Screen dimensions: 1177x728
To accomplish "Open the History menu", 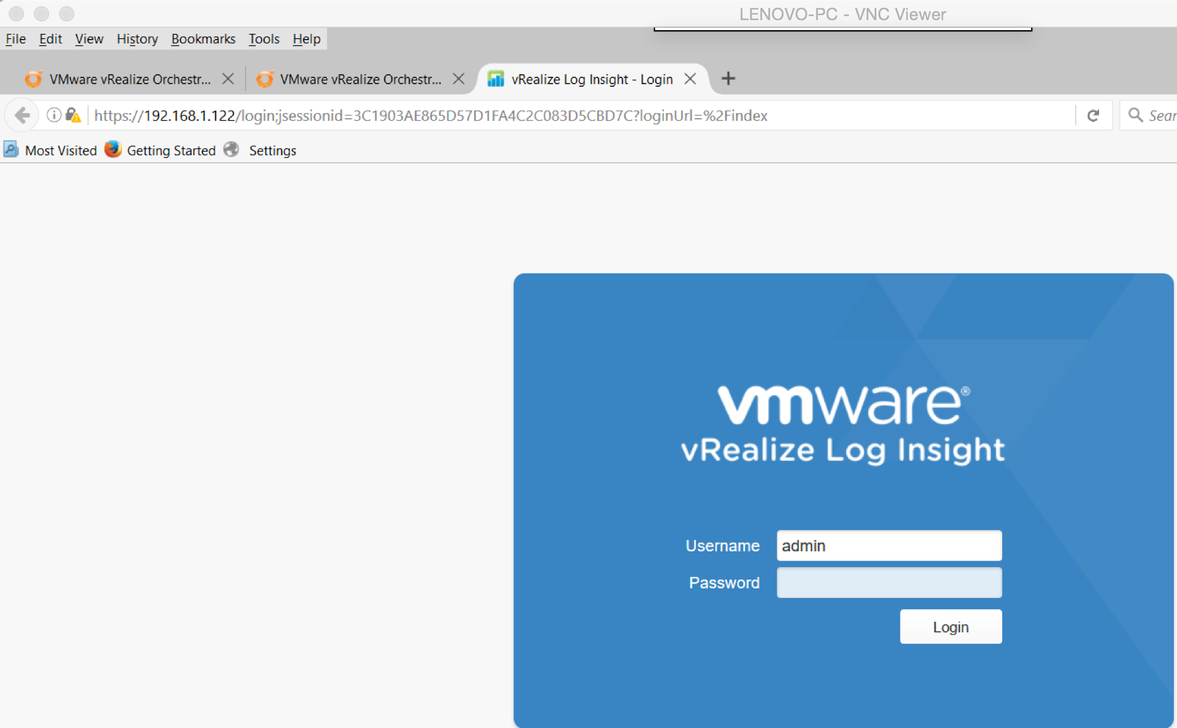I will (137, 39).
